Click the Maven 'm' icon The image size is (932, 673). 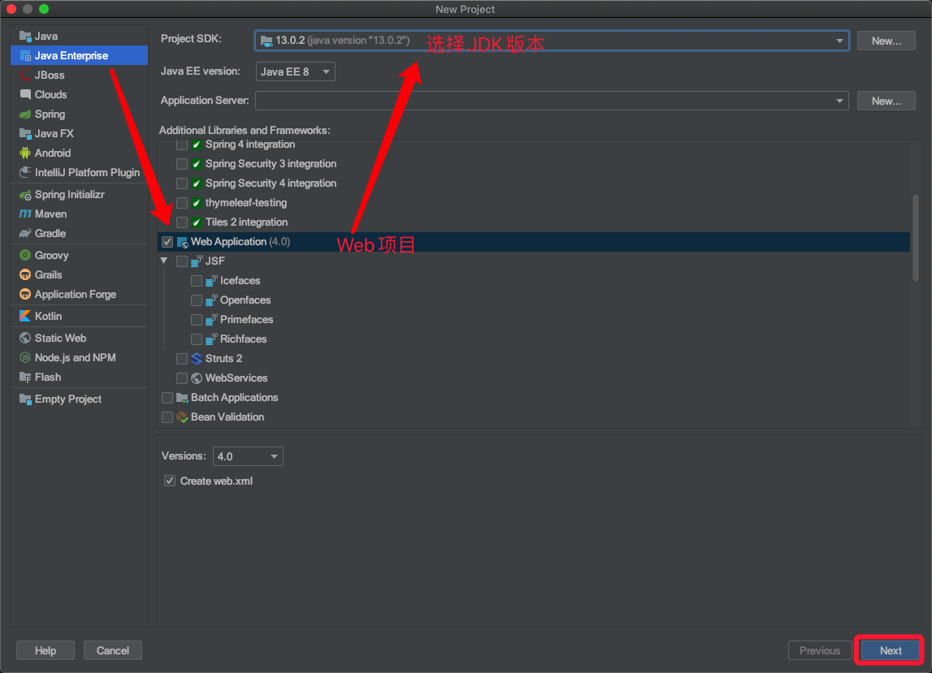point(25,214)
